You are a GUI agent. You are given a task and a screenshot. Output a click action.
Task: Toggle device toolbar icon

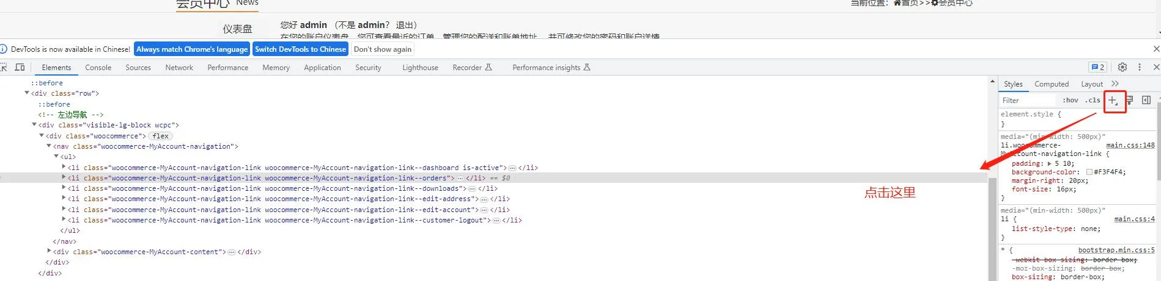[x=20, y=67]
